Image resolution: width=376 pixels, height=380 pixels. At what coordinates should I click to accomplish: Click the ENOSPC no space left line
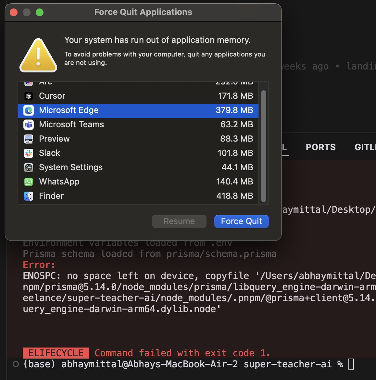coord(199,276)
